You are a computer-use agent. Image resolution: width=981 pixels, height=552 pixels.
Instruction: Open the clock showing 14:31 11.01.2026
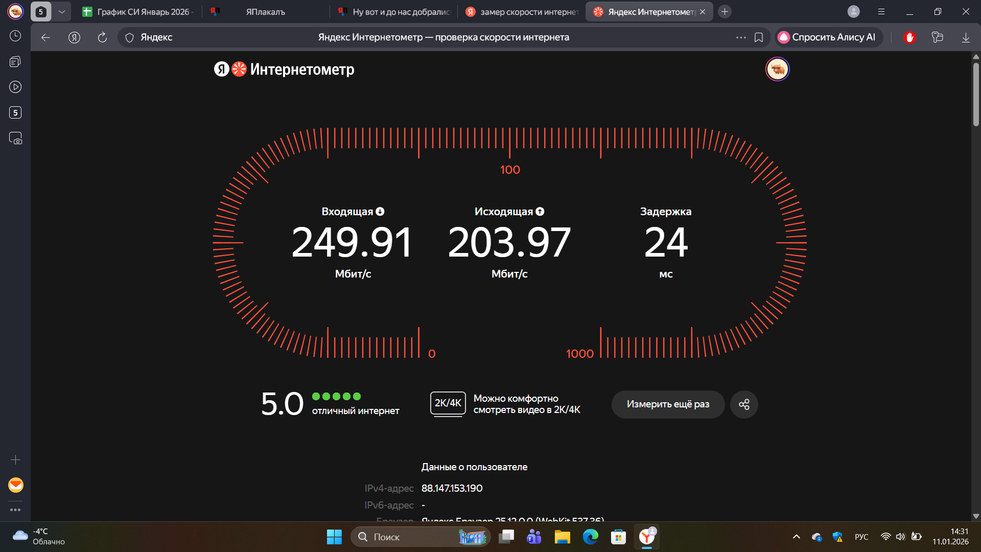click(950, 537)
